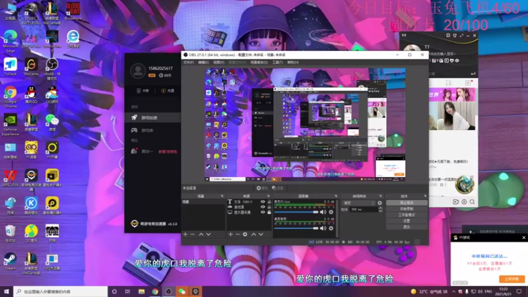Move the scene down with the down arrow in the scenes panel
The width and height of the screenshot is (528, 297).
click(x=209, y=234)
